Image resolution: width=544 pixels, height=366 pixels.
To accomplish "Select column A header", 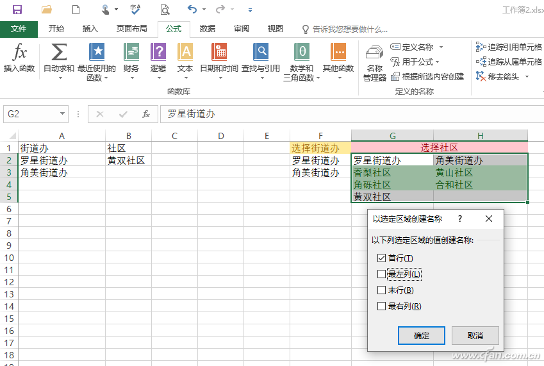I will [62, 136].
